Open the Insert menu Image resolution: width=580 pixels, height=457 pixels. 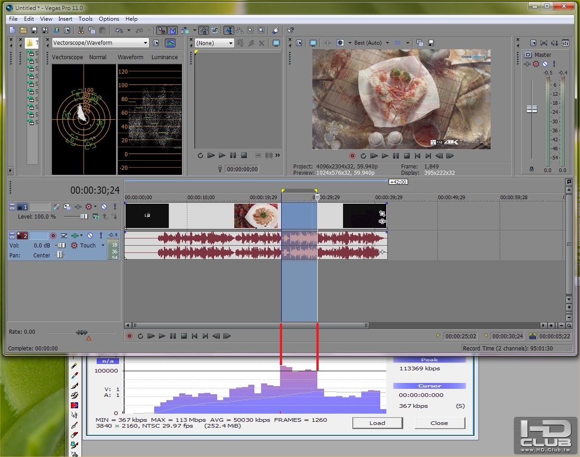click(65, 19)
